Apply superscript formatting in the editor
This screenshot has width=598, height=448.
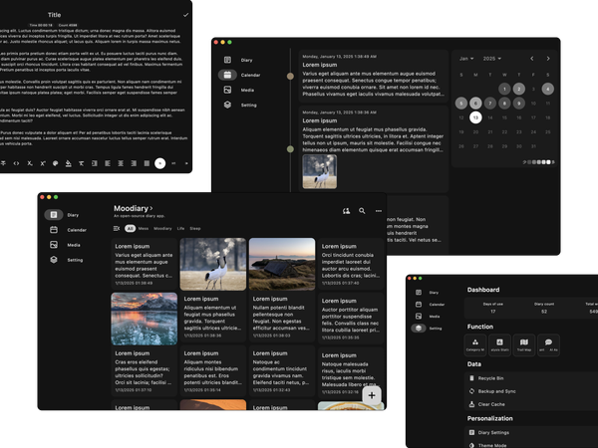[42, 163]
